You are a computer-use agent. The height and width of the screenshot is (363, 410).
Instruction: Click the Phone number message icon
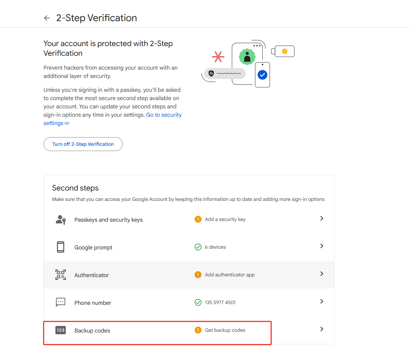pyautogui.click(x=61, y=302)
